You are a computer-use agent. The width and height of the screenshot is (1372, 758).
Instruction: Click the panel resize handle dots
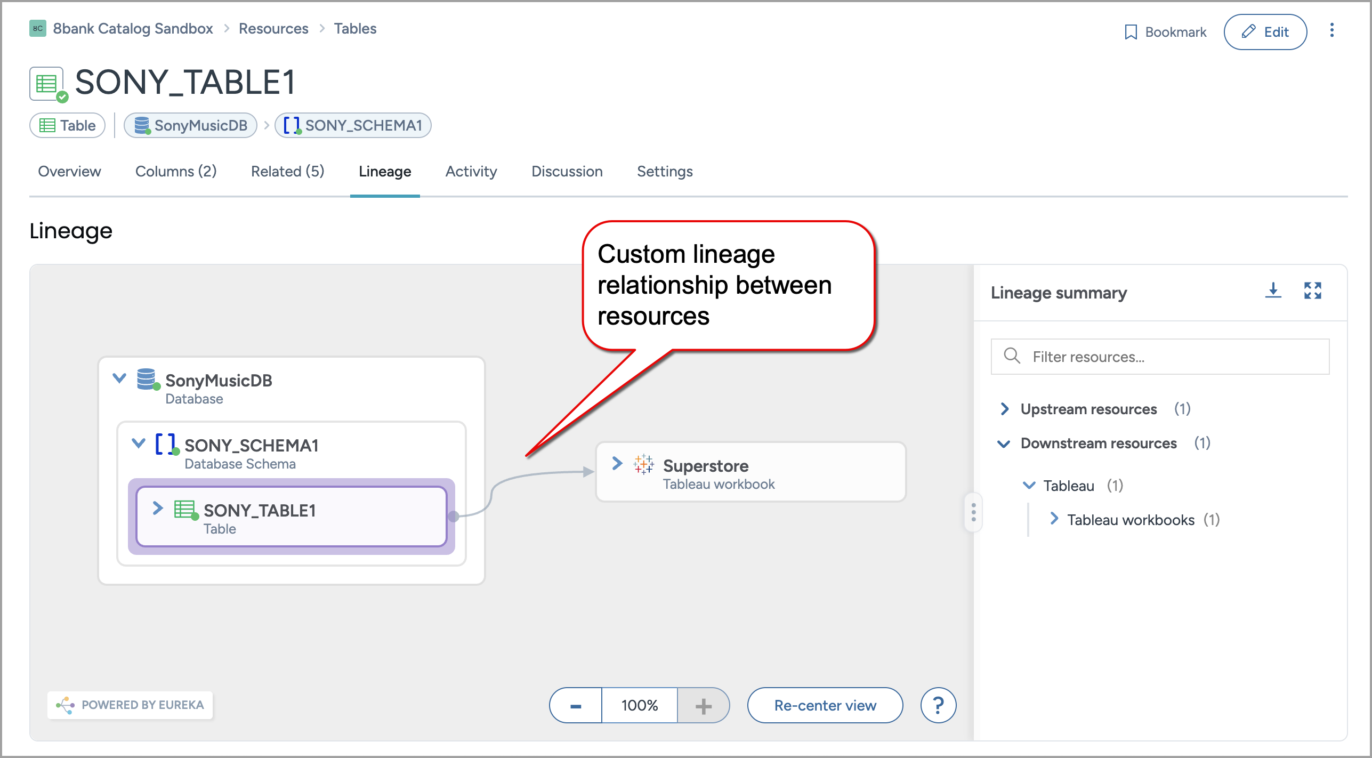(x=973, y=512)
